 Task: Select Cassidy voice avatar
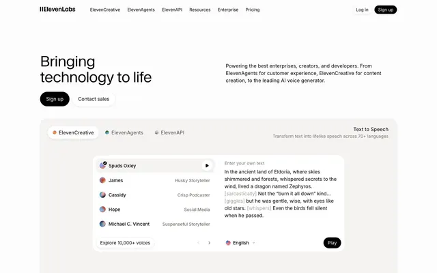[x=102, y=195]
